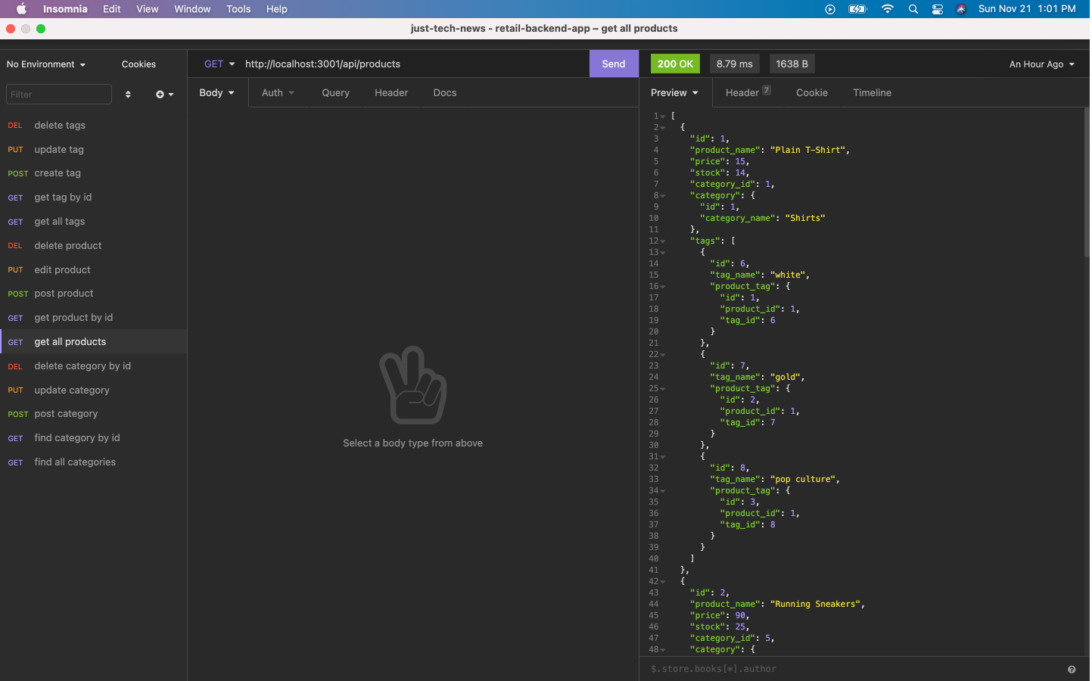Image resolution: width=1092 pixels, height=681 pixels.
Task: Click the Send button
Action: (614, 64)
